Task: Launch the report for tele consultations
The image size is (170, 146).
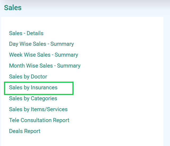Action: 39,120
